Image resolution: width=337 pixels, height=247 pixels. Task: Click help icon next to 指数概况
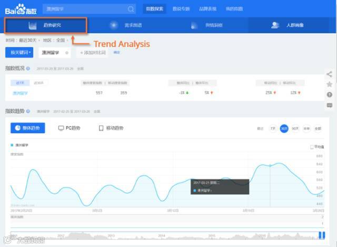(x=28, y=68)
